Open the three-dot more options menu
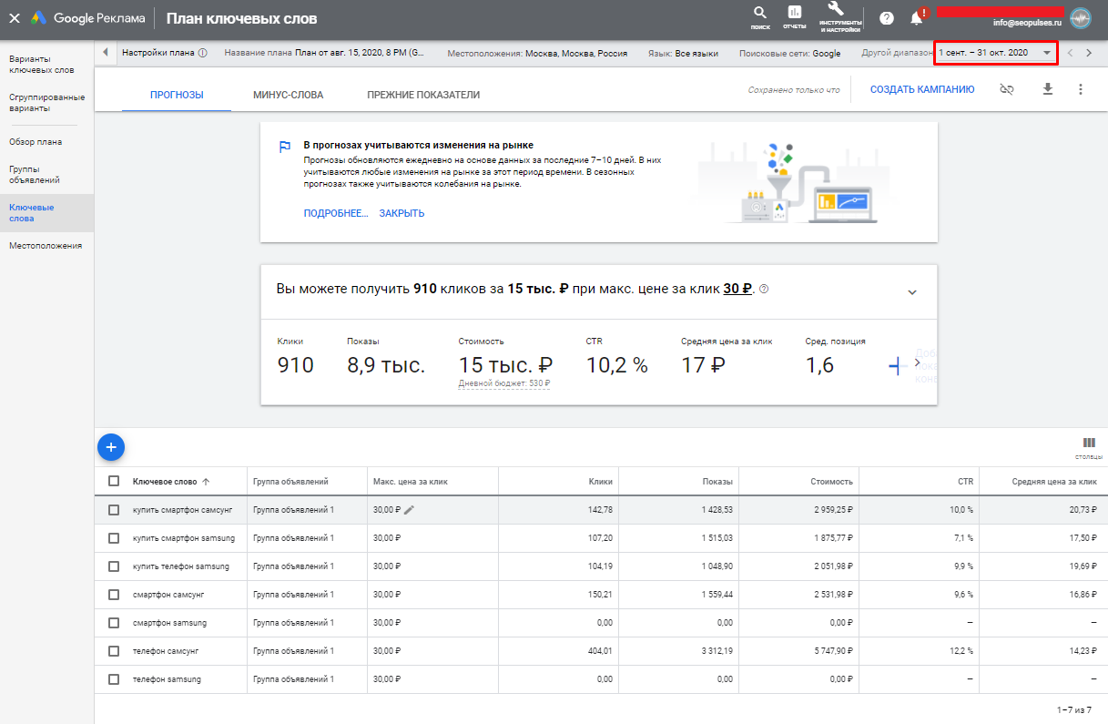This screenshot has width=1108, height=724. pyautogui.click(x=1081, y=89)
